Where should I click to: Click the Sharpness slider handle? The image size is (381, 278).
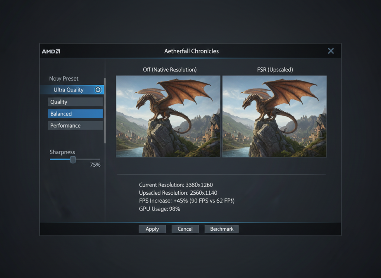73,160
